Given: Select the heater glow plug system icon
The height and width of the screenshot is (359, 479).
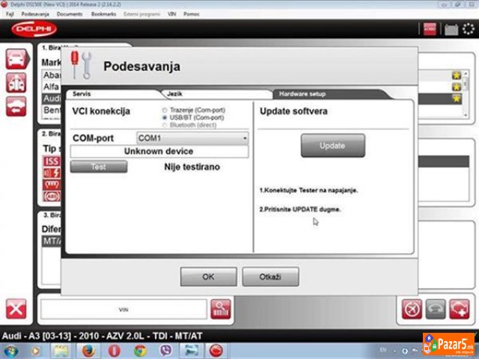Looking at the screenshot, I should pyautogui.click(x=52, y=185).
